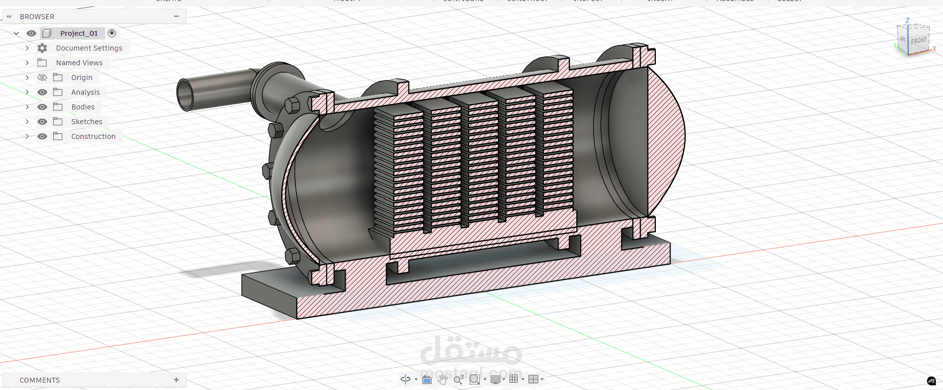This screenshot has height=390, width=943.
Task: Select the Zoom magnifier tool
Action: pyautogui.click(x=458, y=379)
